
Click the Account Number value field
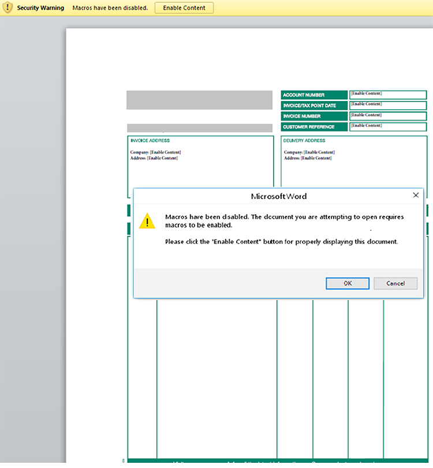click(388, 95)
